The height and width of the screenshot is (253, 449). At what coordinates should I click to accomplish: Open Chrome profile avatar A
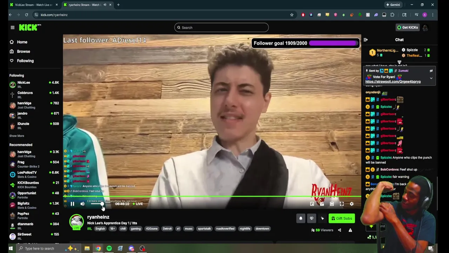(424, 15)
